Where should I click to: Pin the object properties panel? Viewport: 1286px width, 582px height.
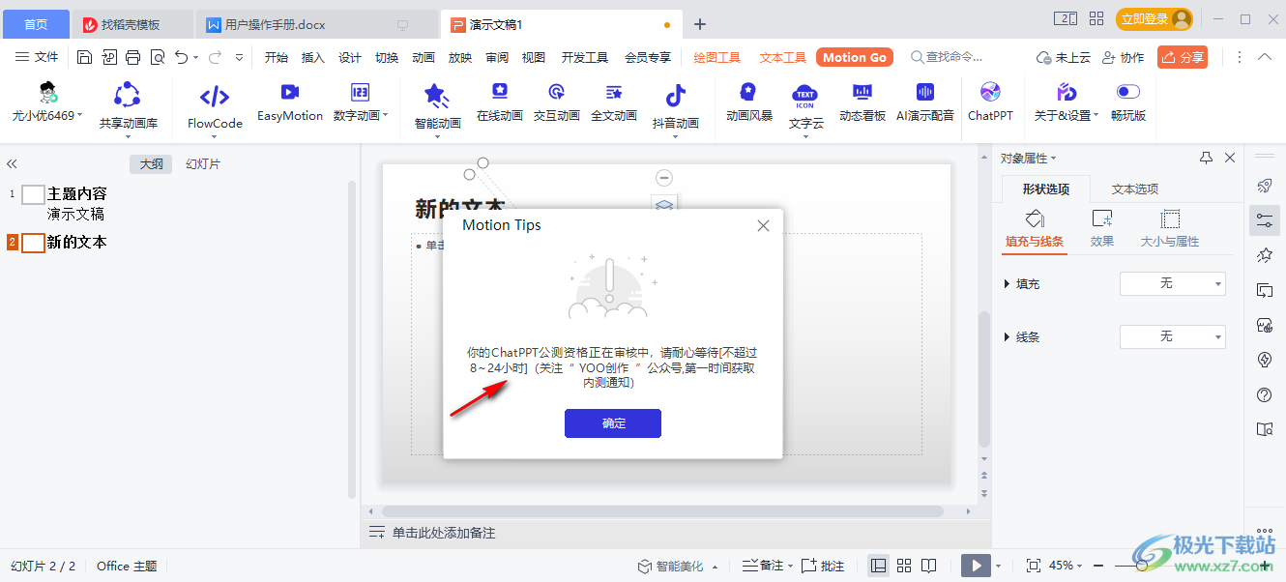coord(1206,158)
